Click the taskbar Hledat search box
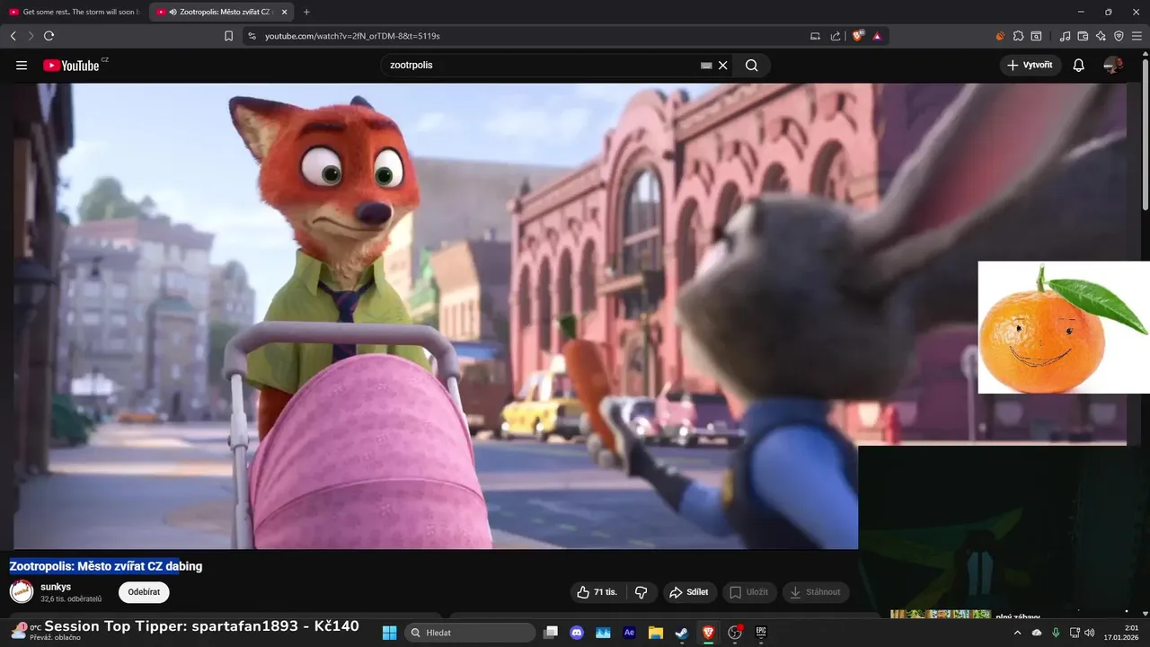 tap(468, 633)
